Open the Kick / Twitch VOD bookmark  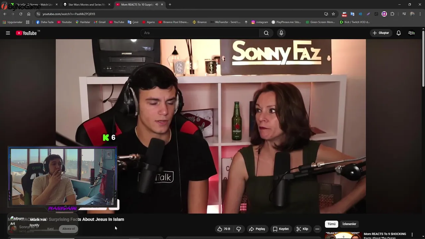click(x=355, y=22)
